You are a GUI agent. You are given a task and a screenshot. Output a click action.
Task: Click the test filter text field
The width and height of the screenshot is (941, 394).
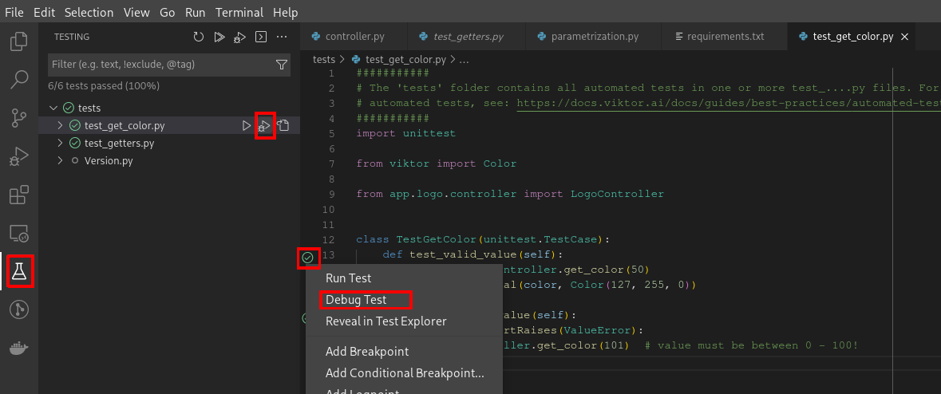tap(160, 65)
